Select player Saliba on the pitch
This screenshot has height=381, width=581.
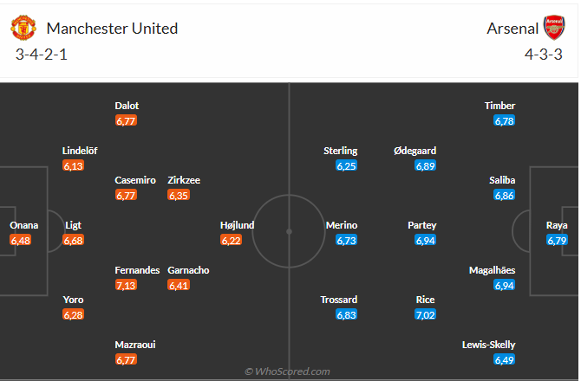(x=502, y=180)
